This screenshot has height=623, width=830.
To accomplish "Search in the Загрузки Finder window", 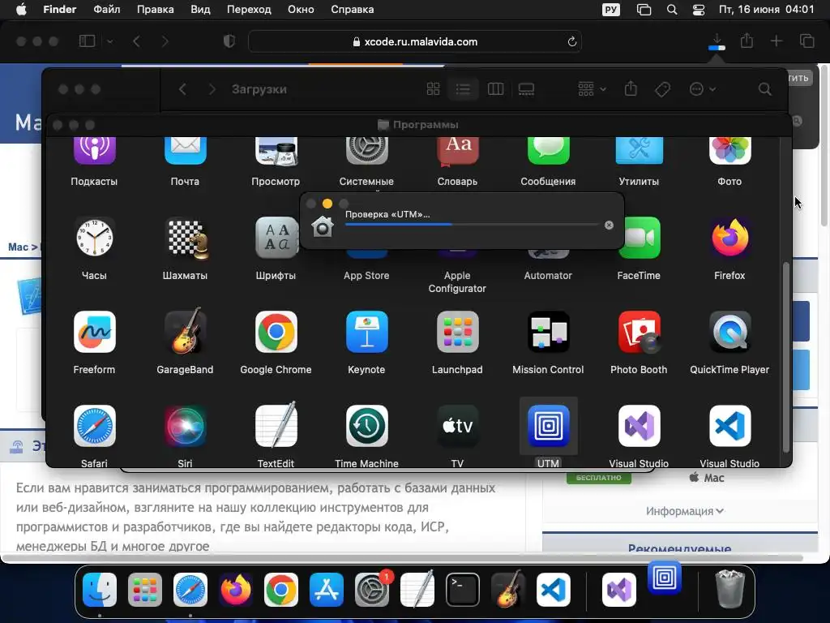I will tap(764, 89).
